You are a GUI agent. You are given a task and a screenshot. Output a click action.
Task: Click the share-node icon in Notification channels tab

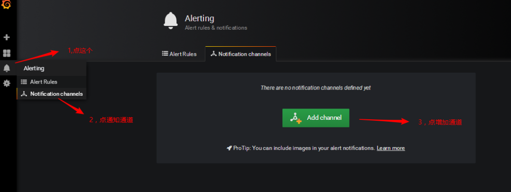point(213,54)
